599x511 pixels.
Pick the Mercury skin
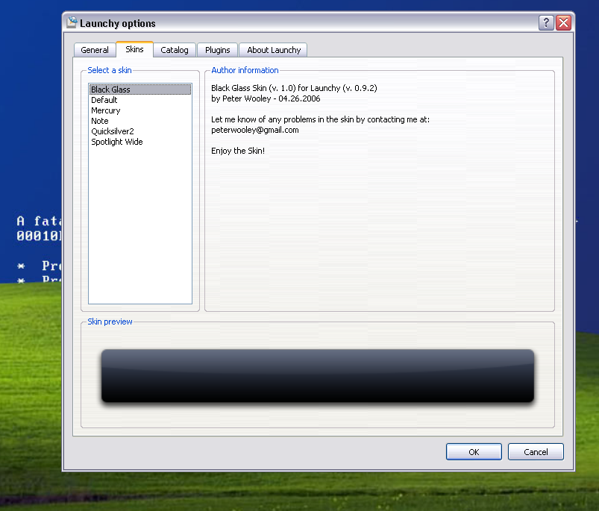tap(140, 110)
